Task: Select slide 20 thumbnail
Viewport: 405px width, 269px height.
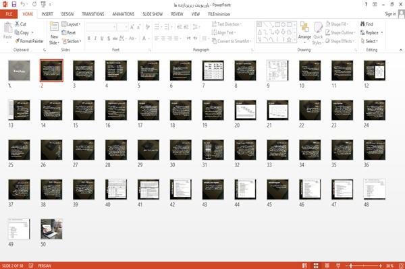Action: [246, 110]
